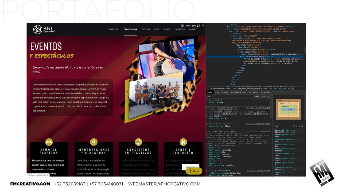Click the vertical-align: baseline declaration
This screenshot has height=192, width=342.
pos(223,165)
